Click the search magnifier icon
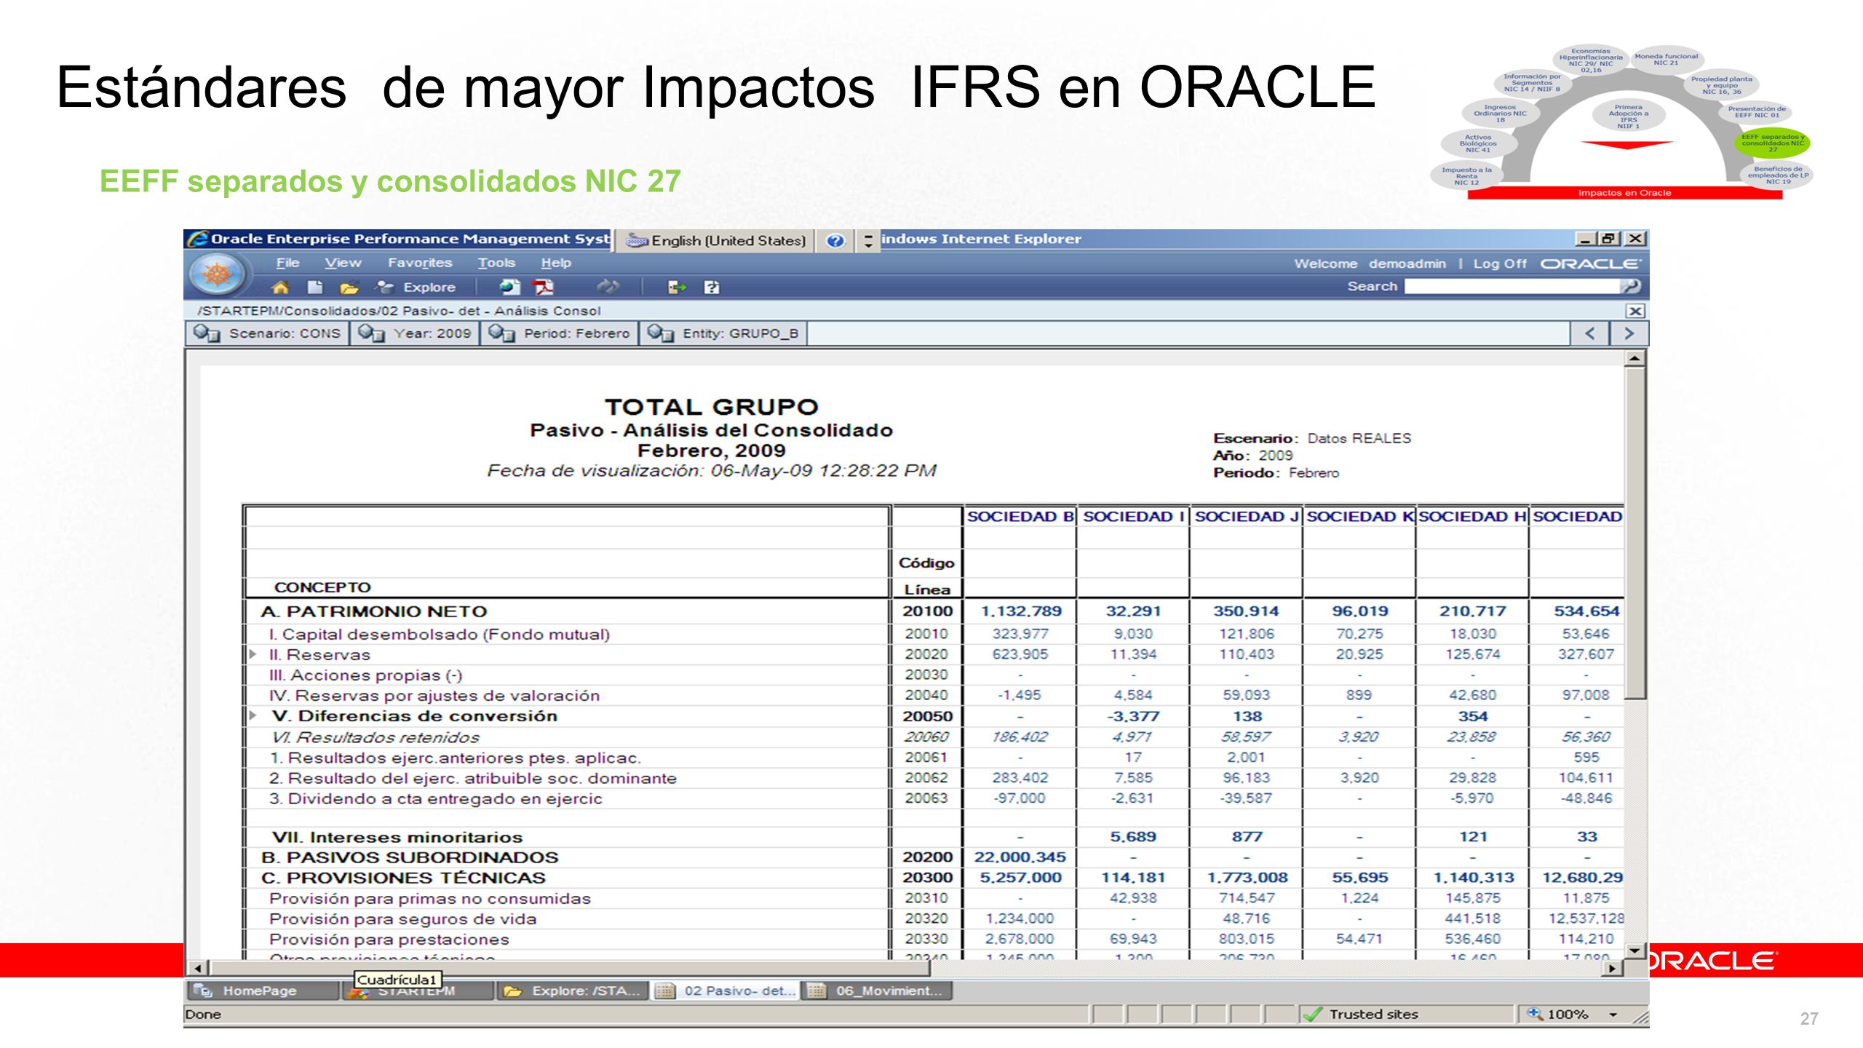Image resolution: width=1863 pixels, height=1048 pixels. (1631, 287)
